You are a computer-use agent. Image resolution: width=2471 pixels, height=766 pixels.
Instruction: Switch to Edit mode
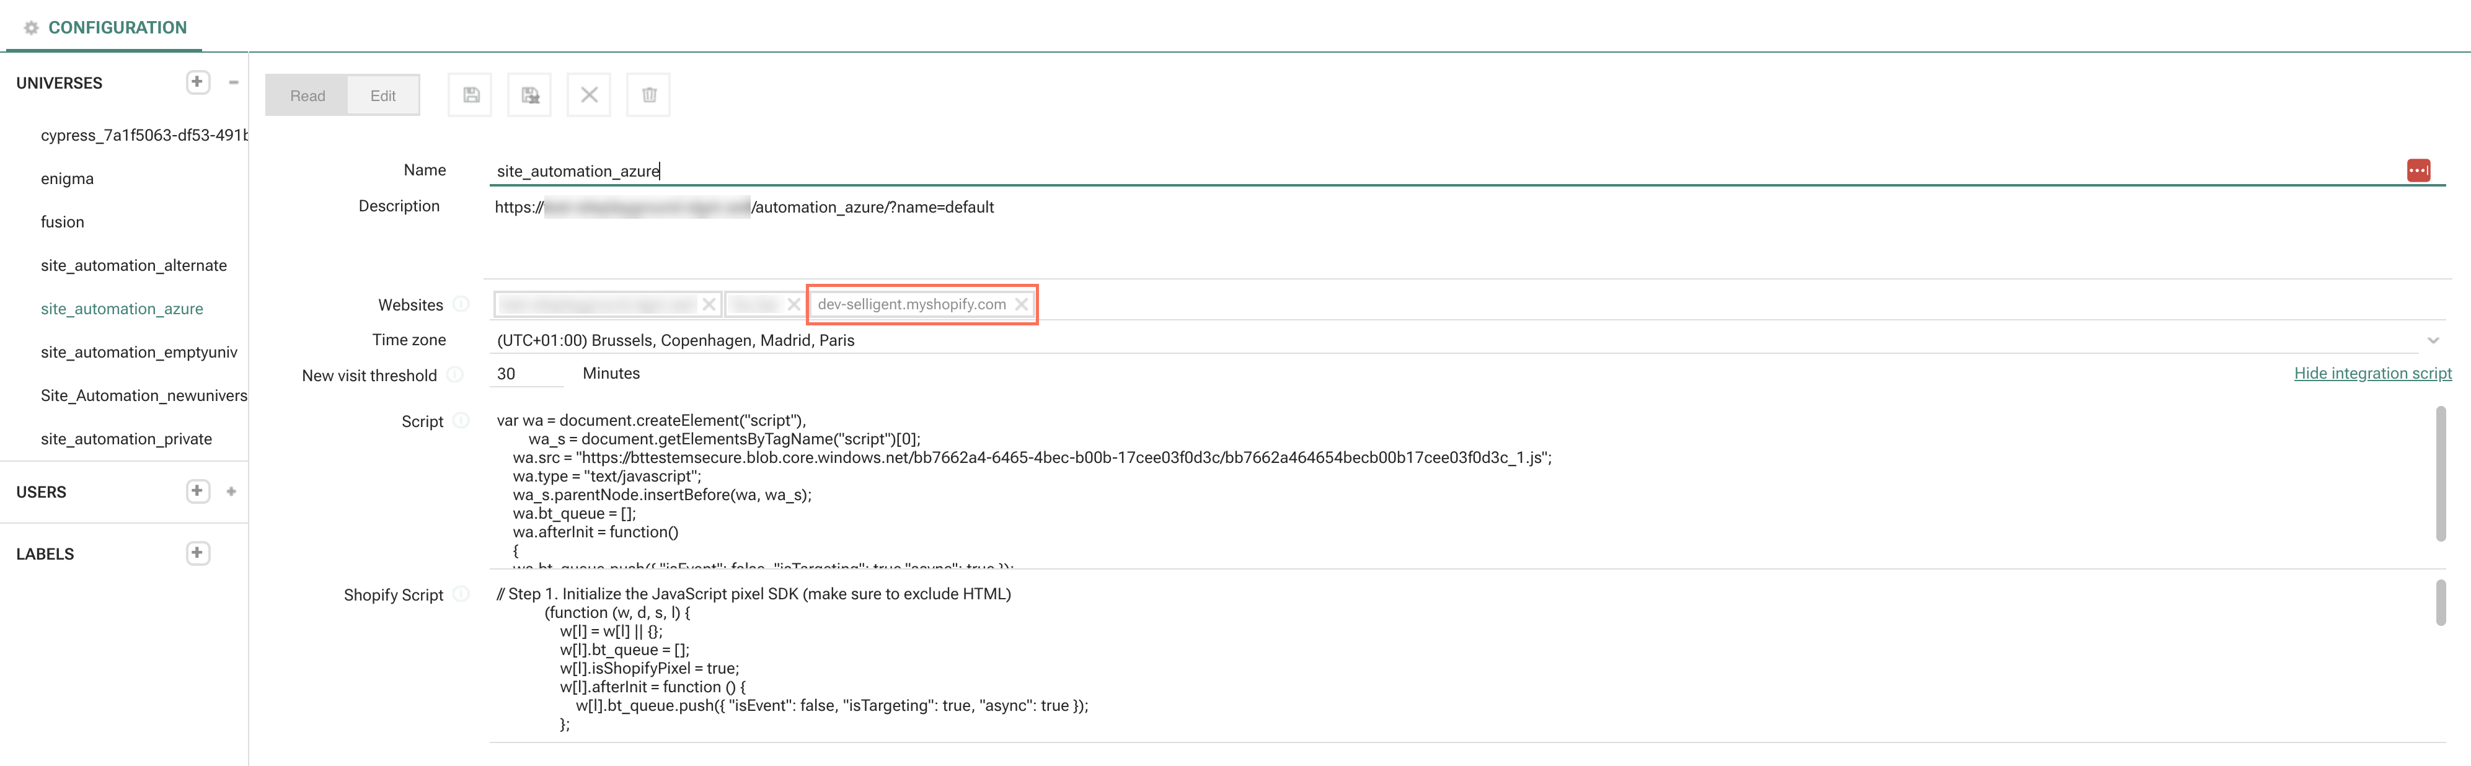382,96
